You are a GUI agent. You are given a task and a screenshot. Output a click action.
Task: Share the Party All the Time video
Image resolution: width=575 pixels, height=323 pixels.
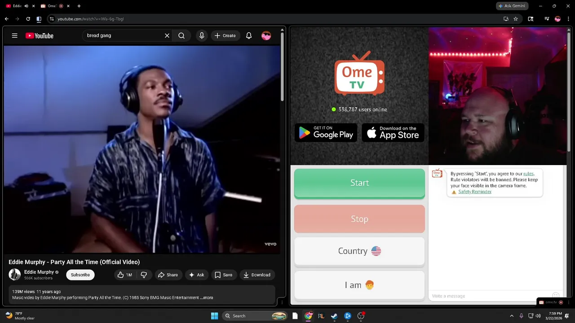coord(168,275)
